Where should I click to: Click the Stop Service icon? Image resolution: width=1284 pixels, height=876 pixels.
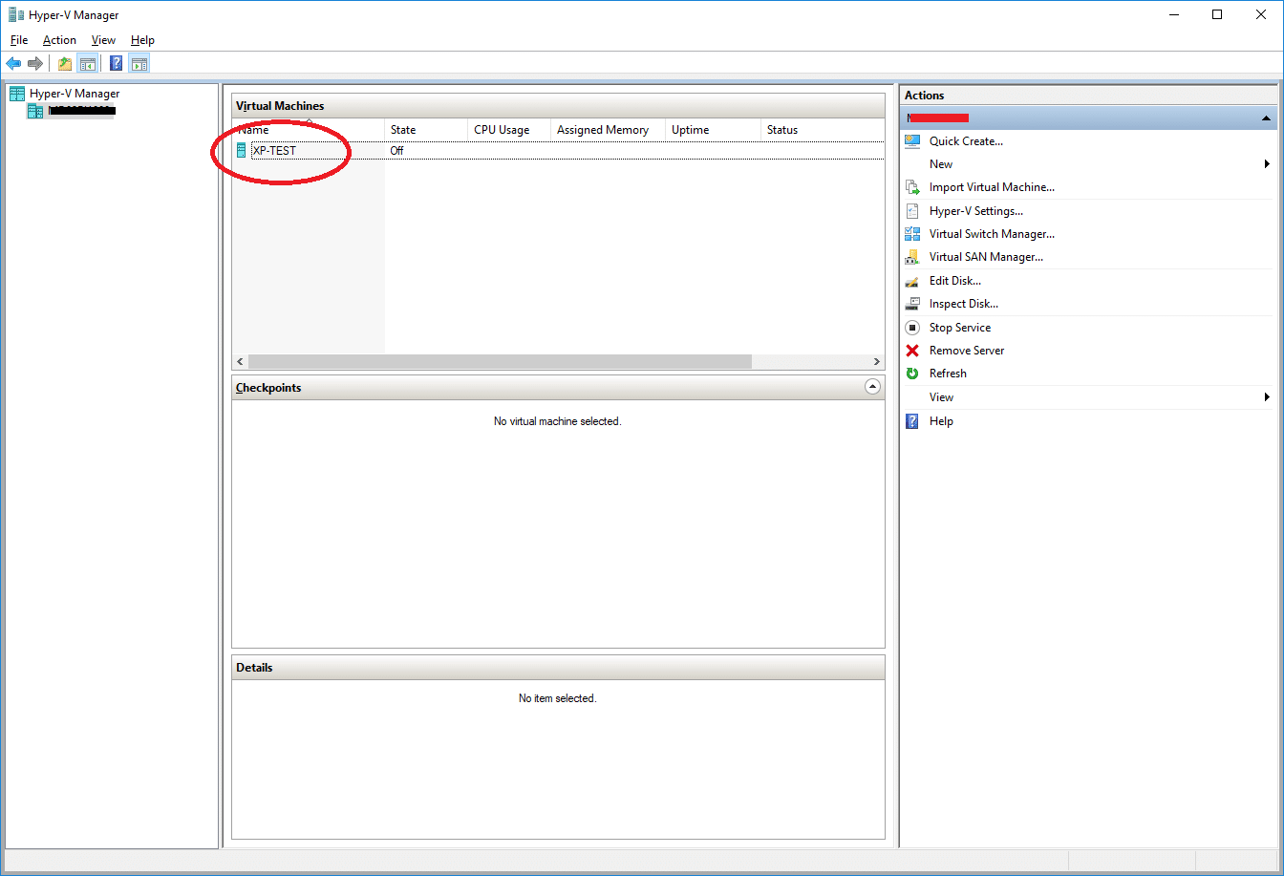click(912, 328)
